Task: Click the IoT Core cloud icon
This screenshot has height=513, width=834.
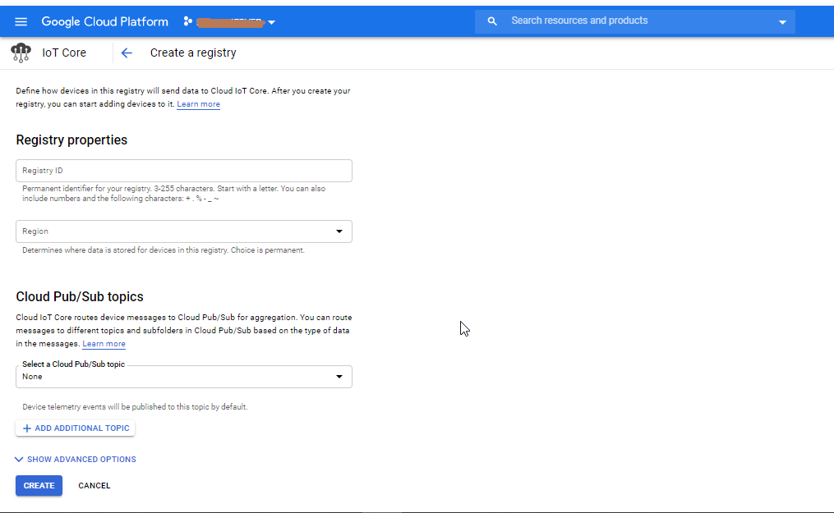Action: pos(21,52)
